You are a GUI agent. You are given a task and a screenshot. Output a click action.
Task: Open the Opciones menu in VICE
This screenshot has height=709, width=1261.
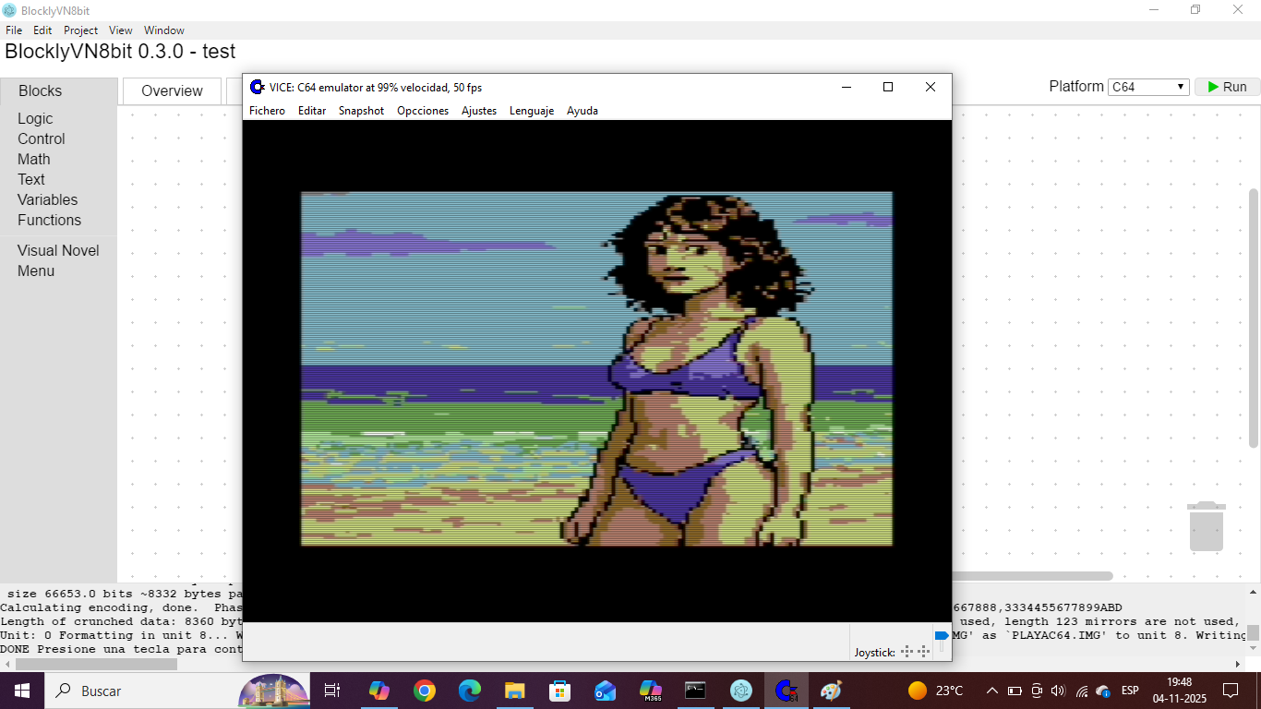[x=423, y=111]
